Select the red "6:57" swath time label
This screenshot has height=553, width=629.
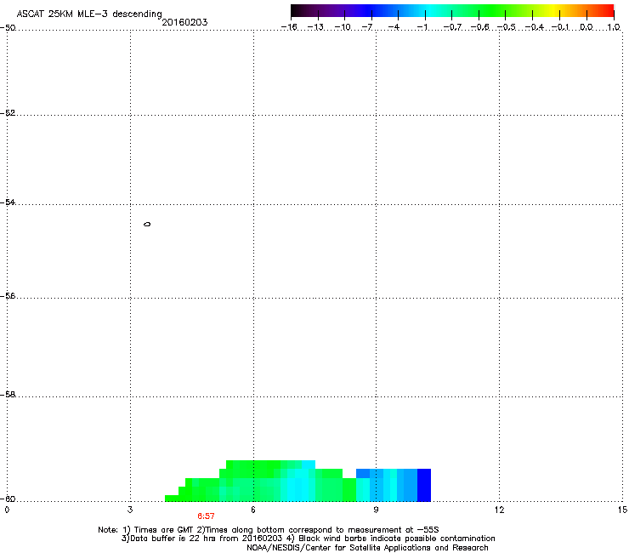206,516
